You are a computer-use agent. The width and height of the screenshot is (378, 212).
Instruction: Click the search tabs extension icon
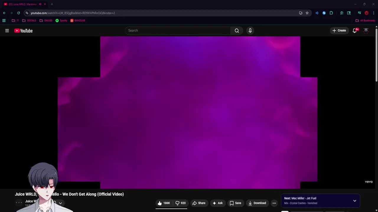(x=349, y=13)
